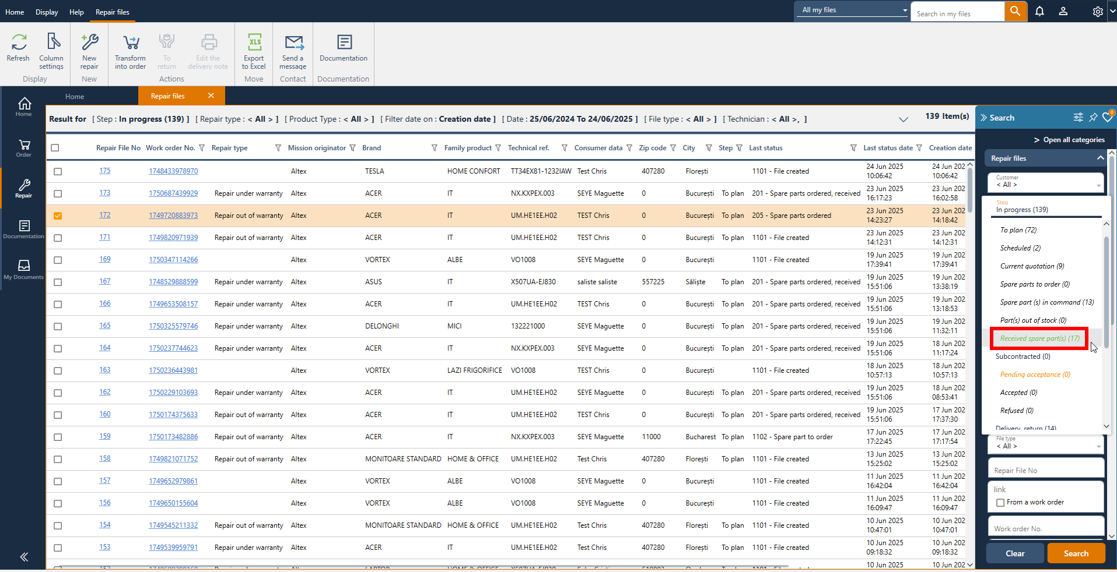The height and width of the screenshot is (572, 1117).
Task: Select Received spare part(s) (17) step
Action: [1039, 338]
